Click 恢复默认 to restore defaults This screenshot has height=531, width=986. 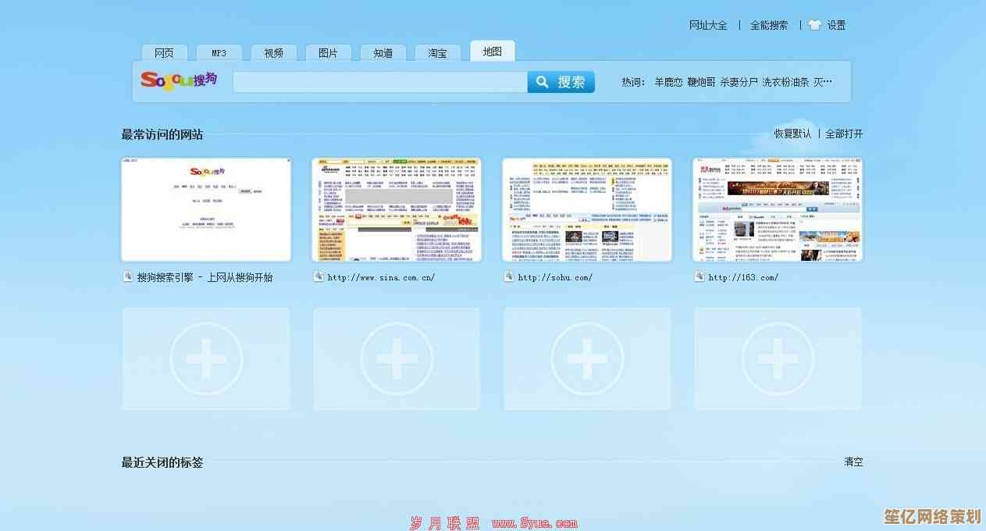click(792, 134)
